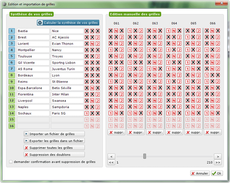Toggle the 1 box in Sochaux row synthesis
Image resolution: width=230 pixels, height=183 pixels.
(x=87, y=113)
